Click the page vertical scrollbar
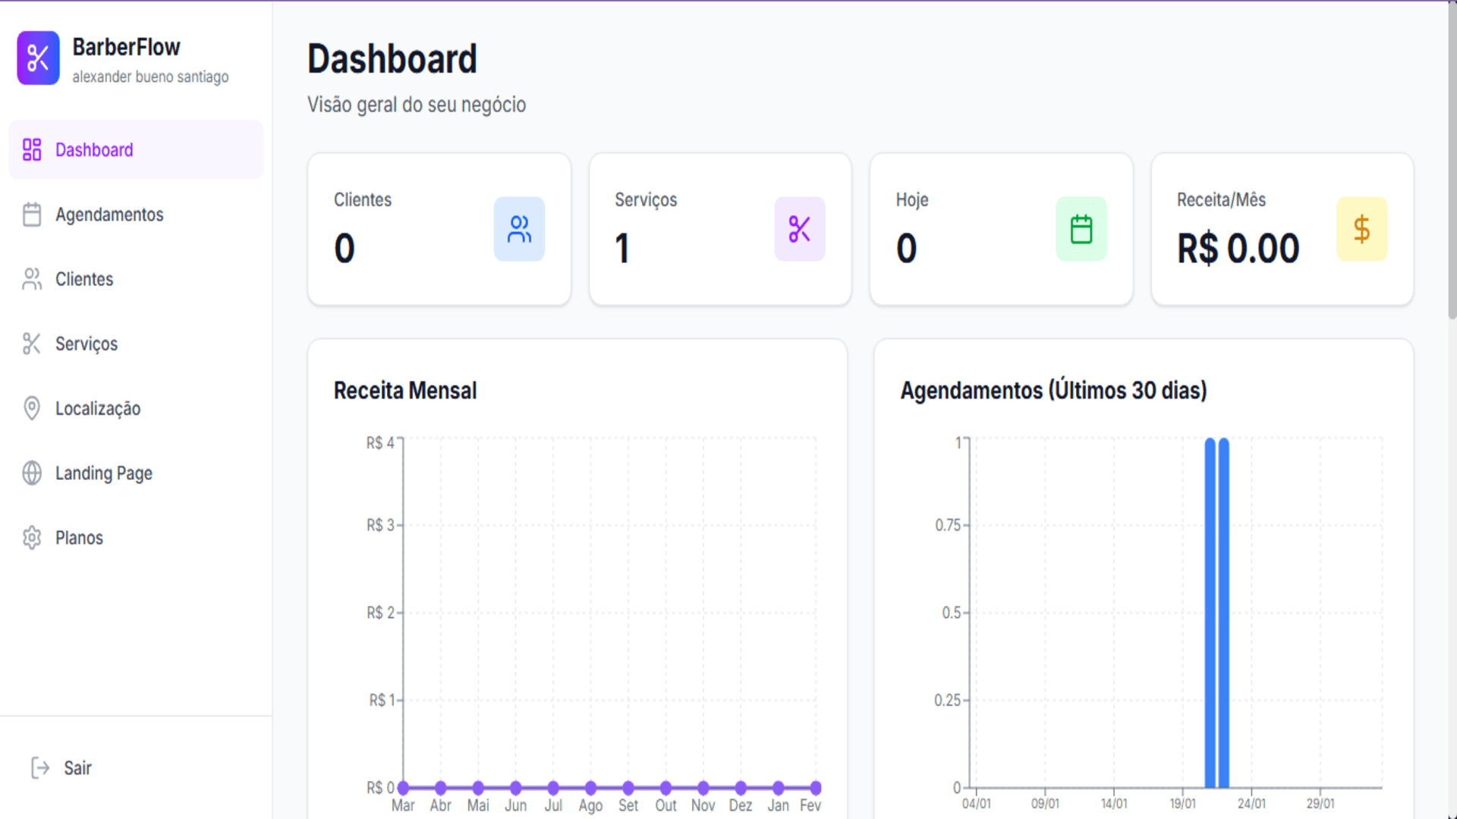Screen dimensions: 1457x819 (1452, 159)
